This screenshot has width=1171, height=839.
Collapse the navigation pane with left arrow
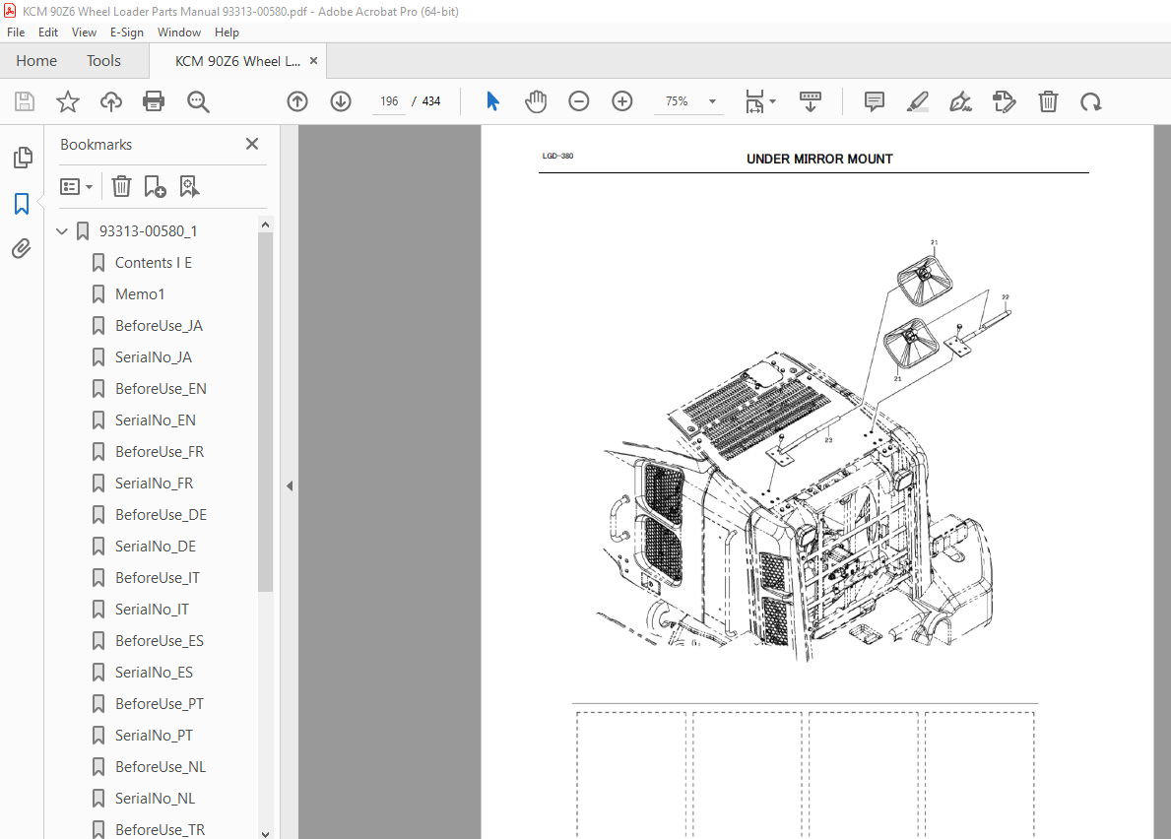click(x=290, y=485)
